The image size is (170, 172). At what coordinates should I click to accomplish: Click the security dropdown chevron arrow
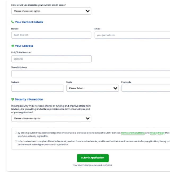88,118
